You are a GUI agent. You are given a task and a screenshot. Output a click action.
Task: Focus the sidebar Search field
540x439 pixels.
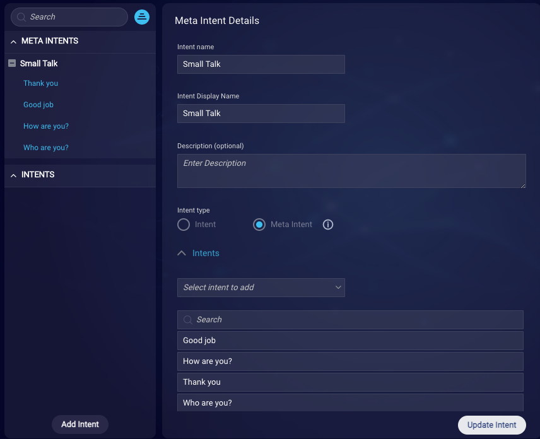pos(69,17)
